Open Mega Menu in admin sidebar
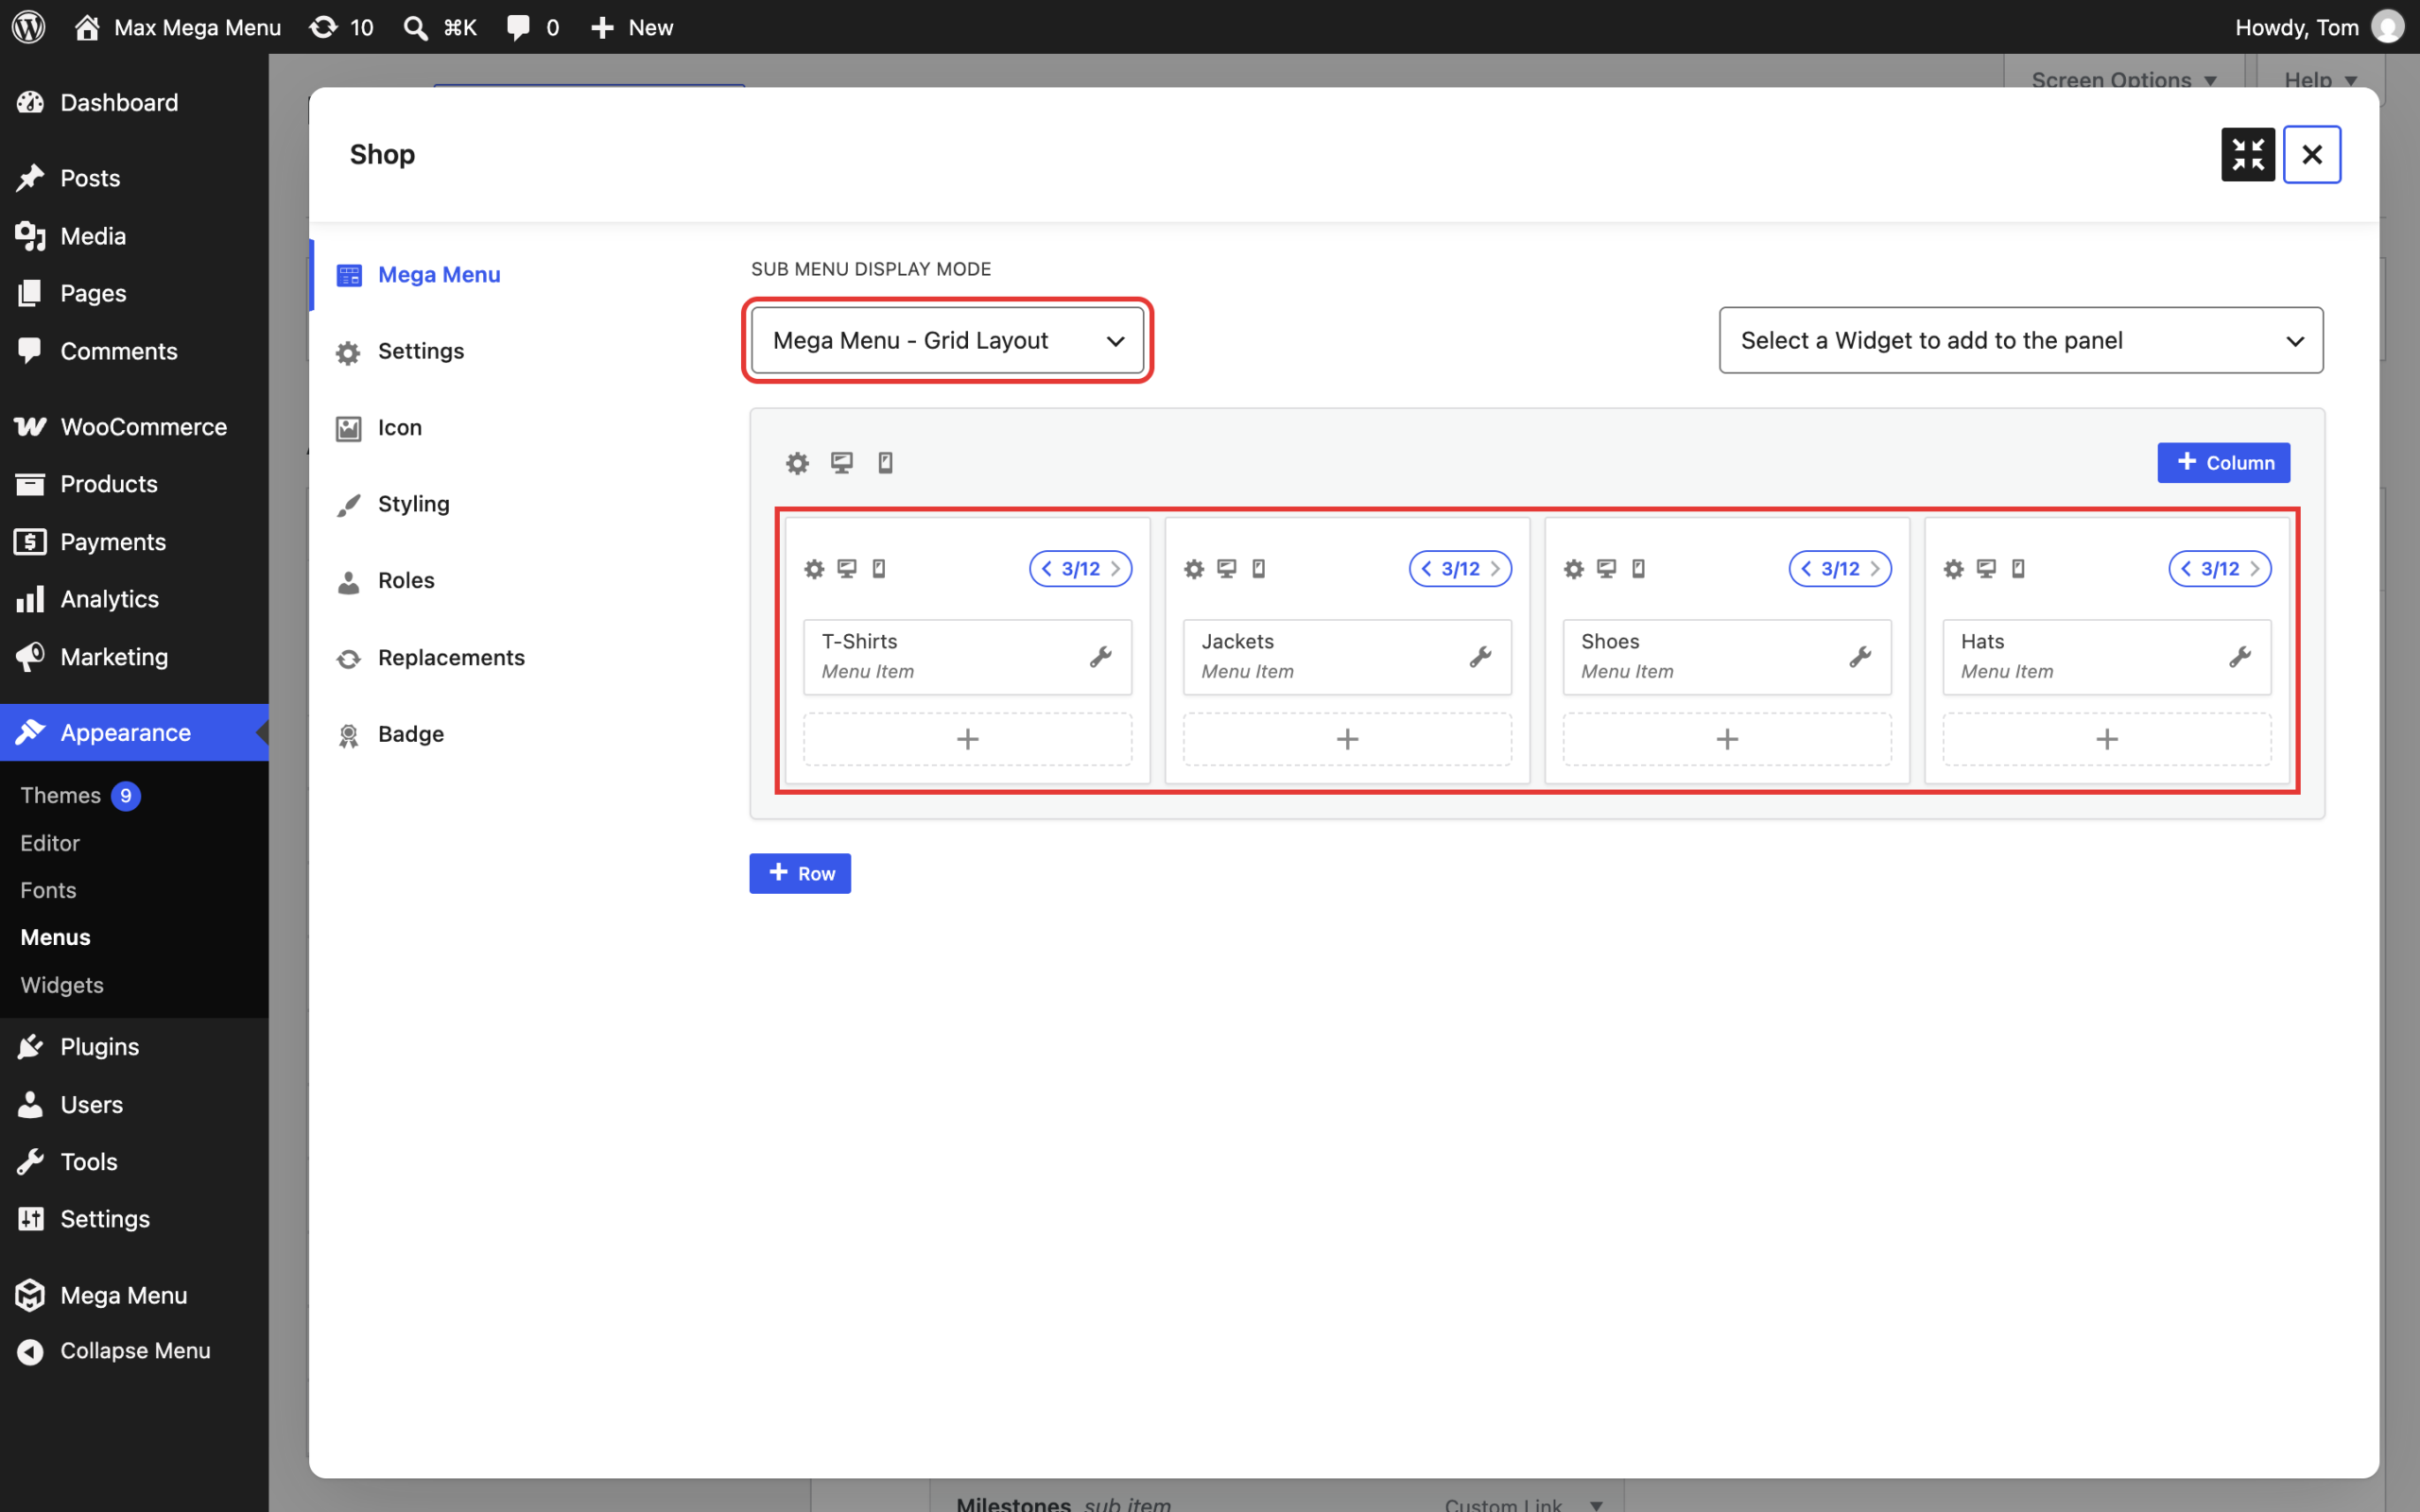The height and width of the screenshot is (1512, 2420). 134,1295
